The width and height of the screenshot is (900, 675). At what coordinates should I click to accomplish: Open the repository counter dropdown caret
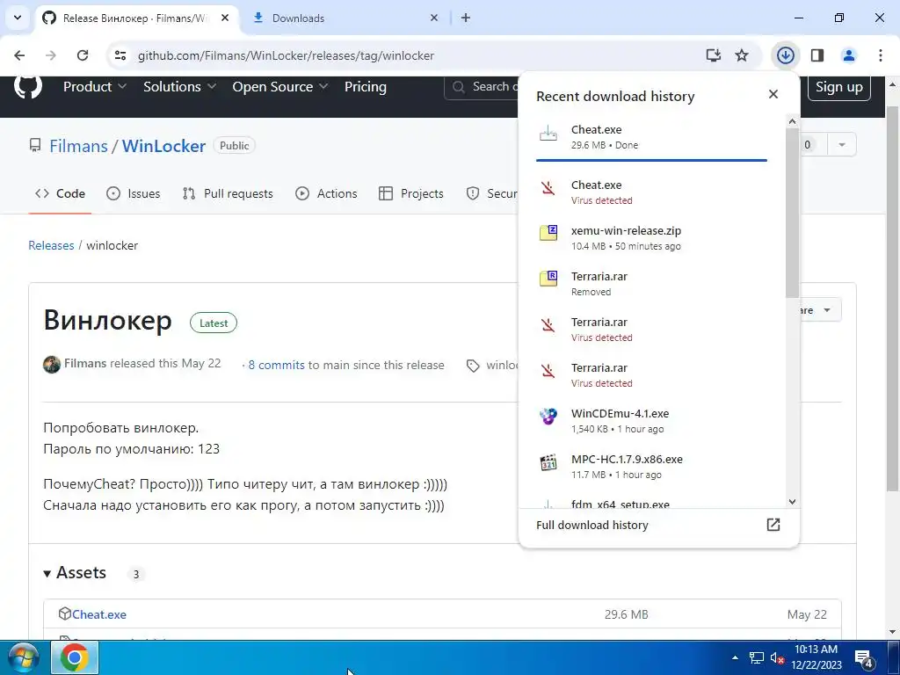pos(842,145)
